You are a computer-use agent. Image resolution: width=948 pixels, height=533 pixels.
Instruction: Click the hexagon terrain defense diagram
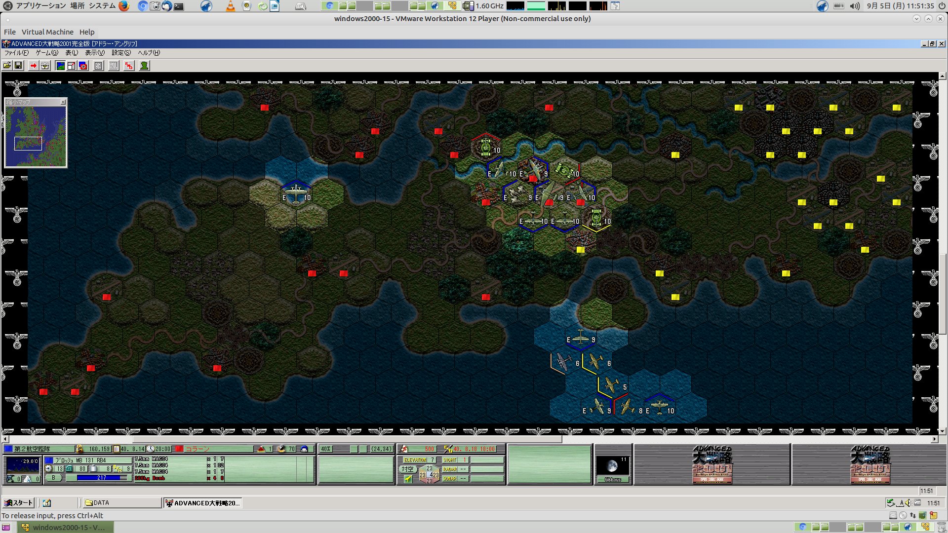point(429,475)
